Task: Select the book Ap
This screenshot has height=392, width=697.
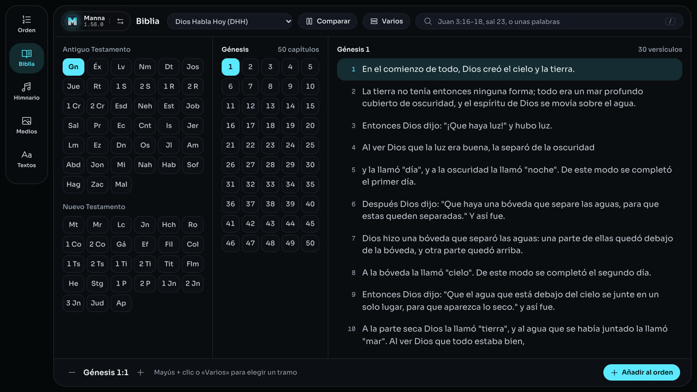Action: pyautogui.click(x=121, y=303)
